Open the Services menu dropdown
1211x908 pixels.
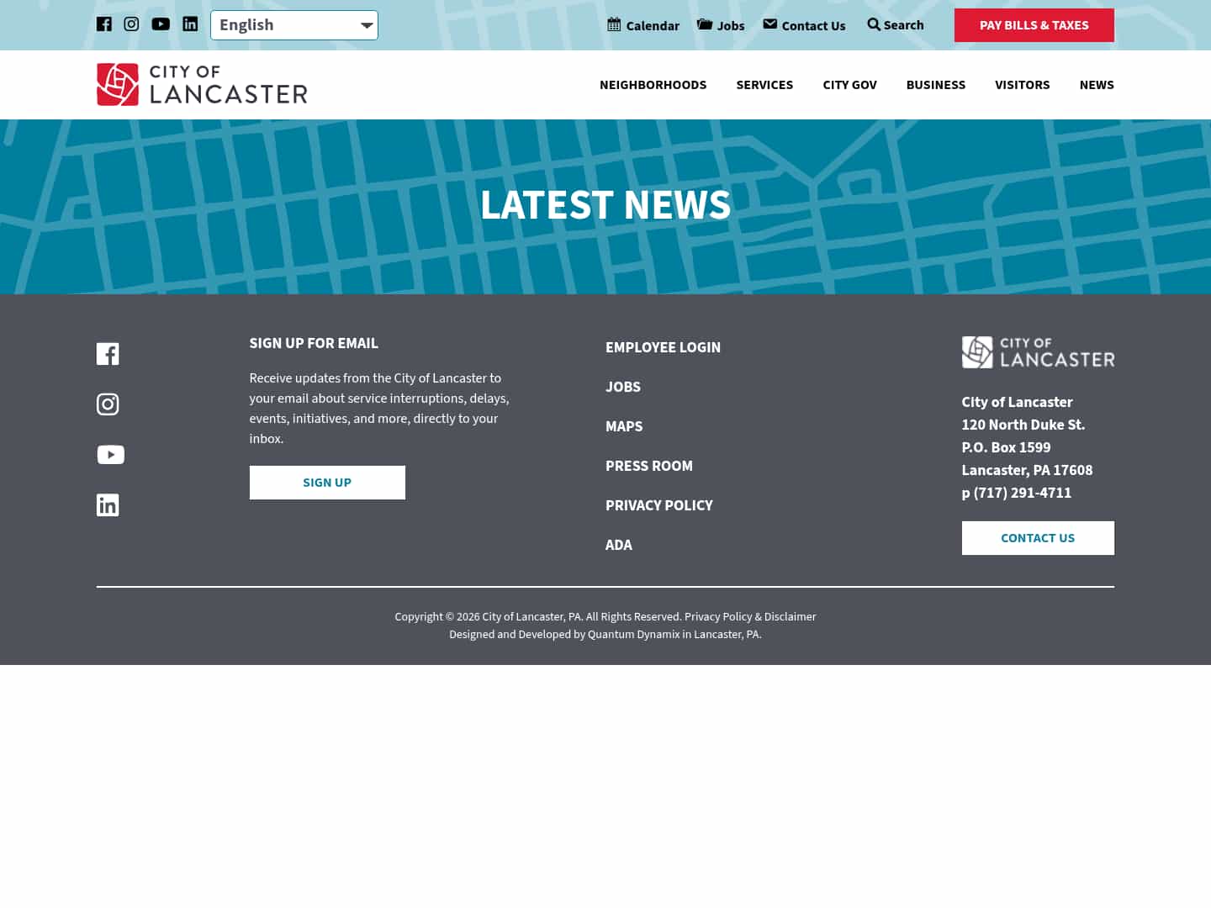pos(764,84)
